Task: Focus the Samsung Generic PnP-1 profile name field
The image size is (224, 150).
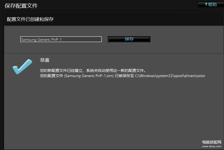Action: tap(61, 39)
